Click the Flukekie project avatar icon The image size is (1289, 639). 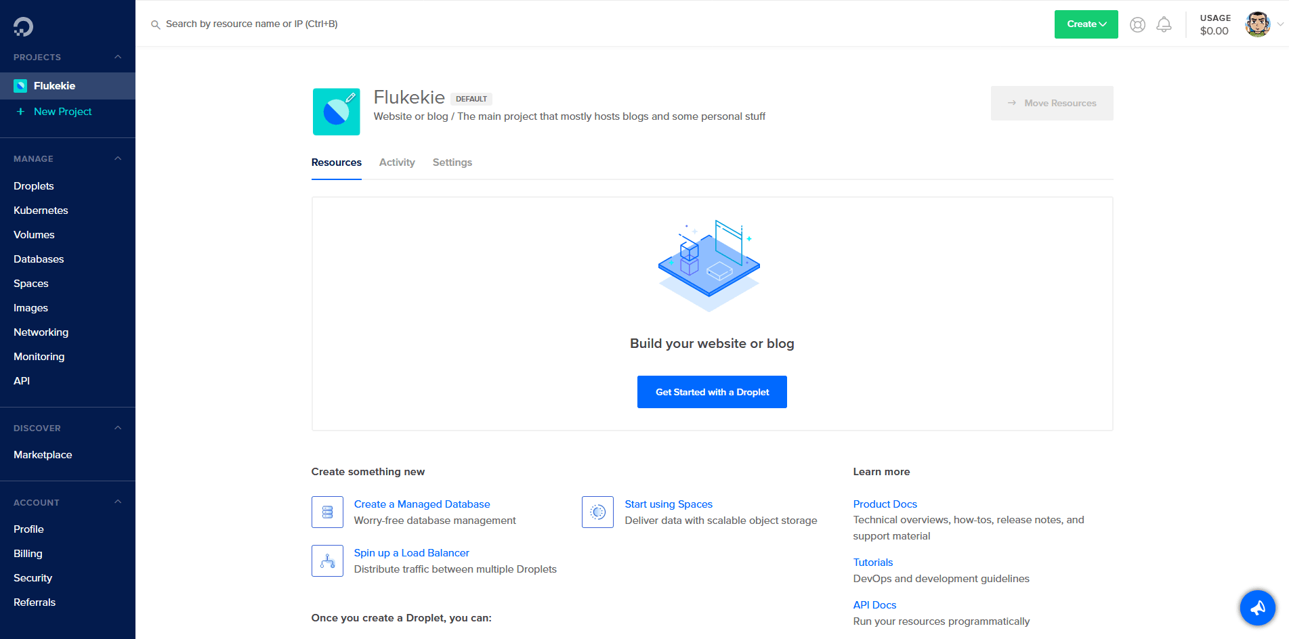click(x=336, y=112)
